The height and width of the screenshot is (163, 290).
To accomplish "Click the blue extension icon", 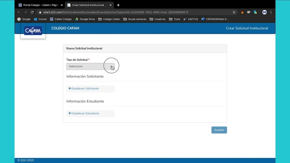I will (255, 12).
